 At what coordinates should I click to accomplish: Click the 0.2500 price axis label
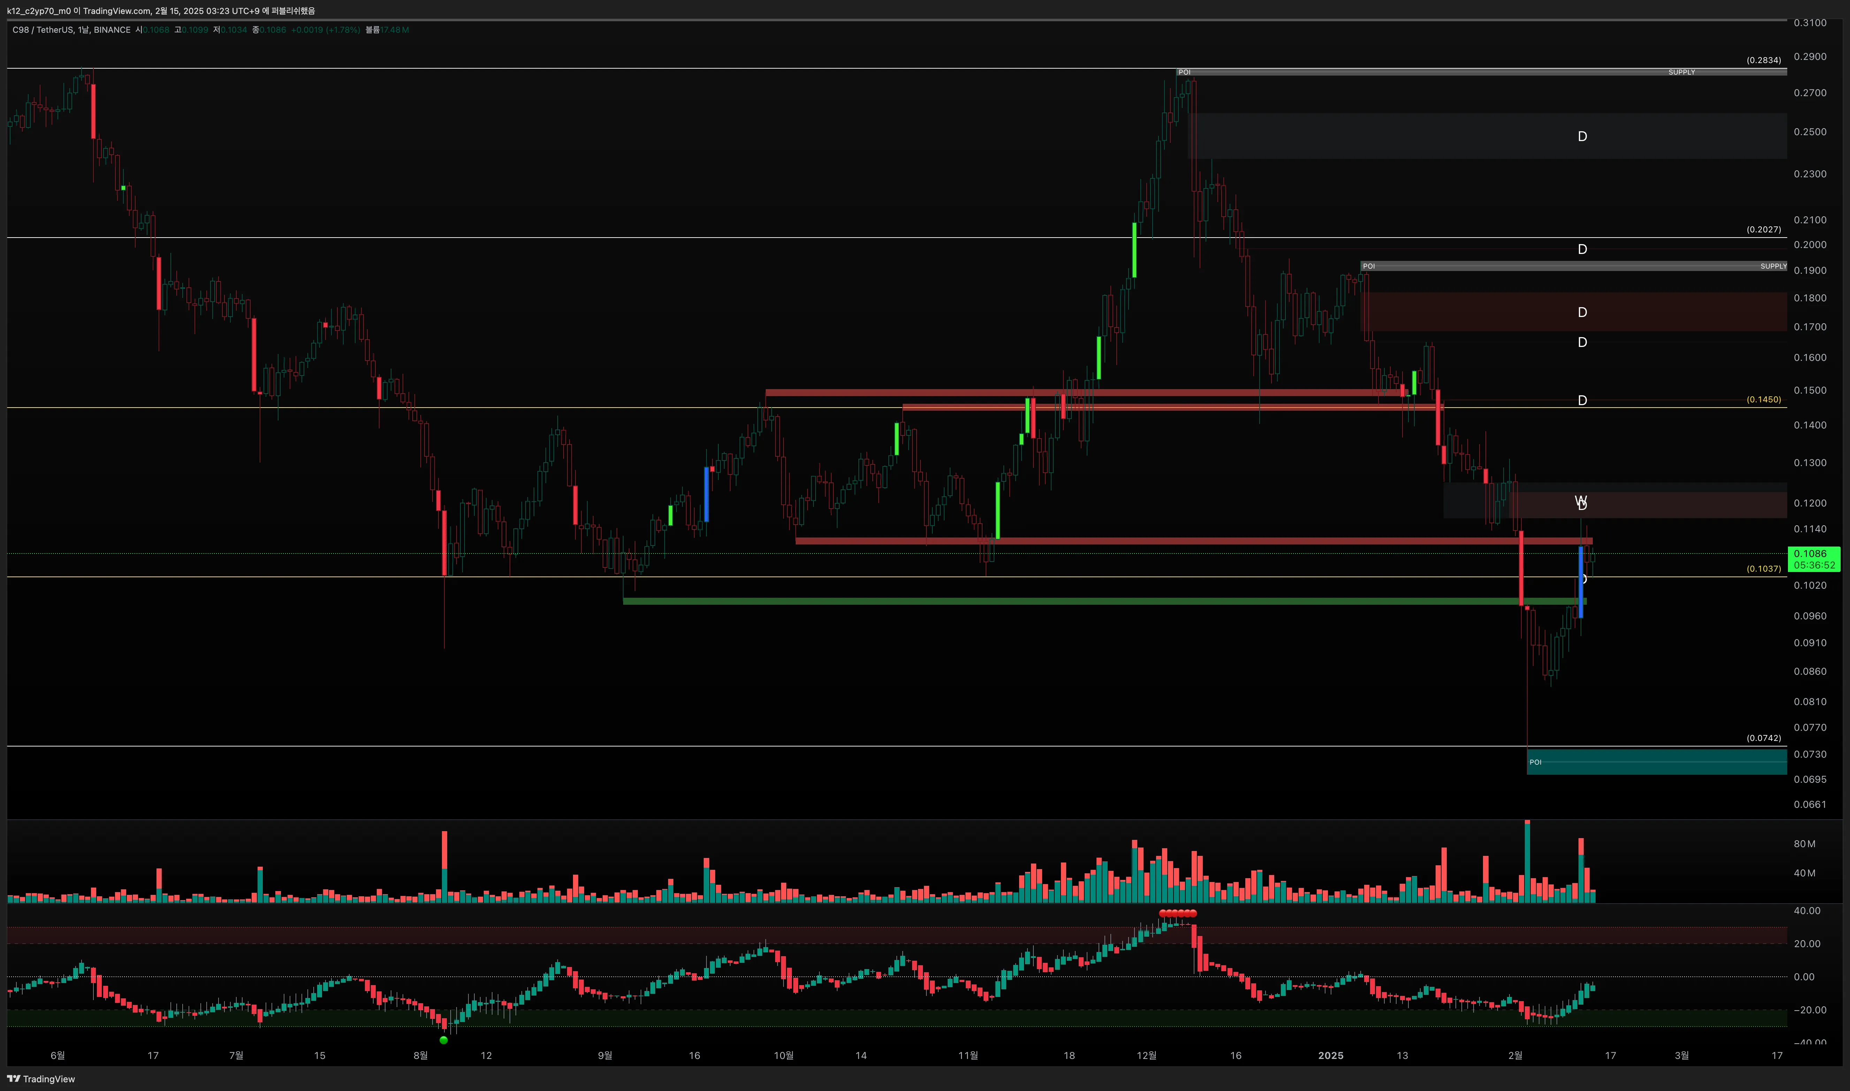click(x=1810, y=132)
